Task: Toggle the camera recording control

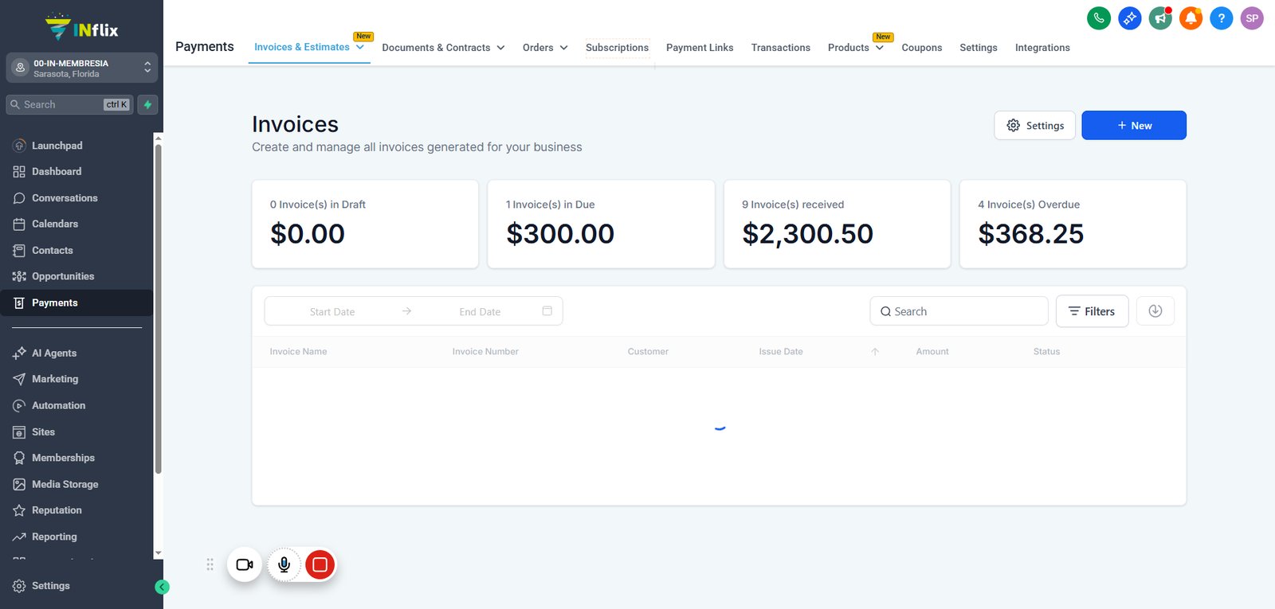Action: [245, 564]
